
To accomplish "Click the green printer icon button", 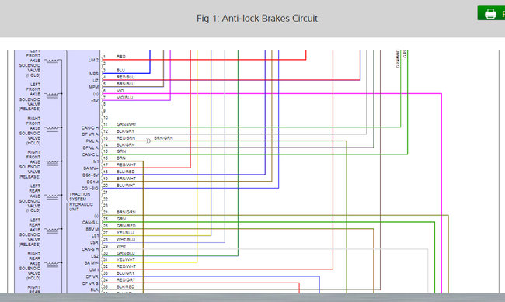I will pyautogui.click(x=491, y=13).
